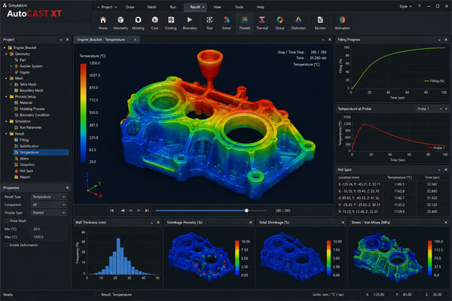Click the Von Mises stress color legend
This screenshot has width=452, height=301.
pyautogui.click(x=430, y=258)
